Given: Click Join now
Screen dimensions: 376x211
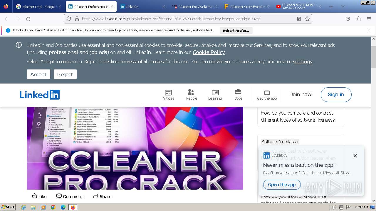Looking at the screenshot, I should click(x=301, y=94).
